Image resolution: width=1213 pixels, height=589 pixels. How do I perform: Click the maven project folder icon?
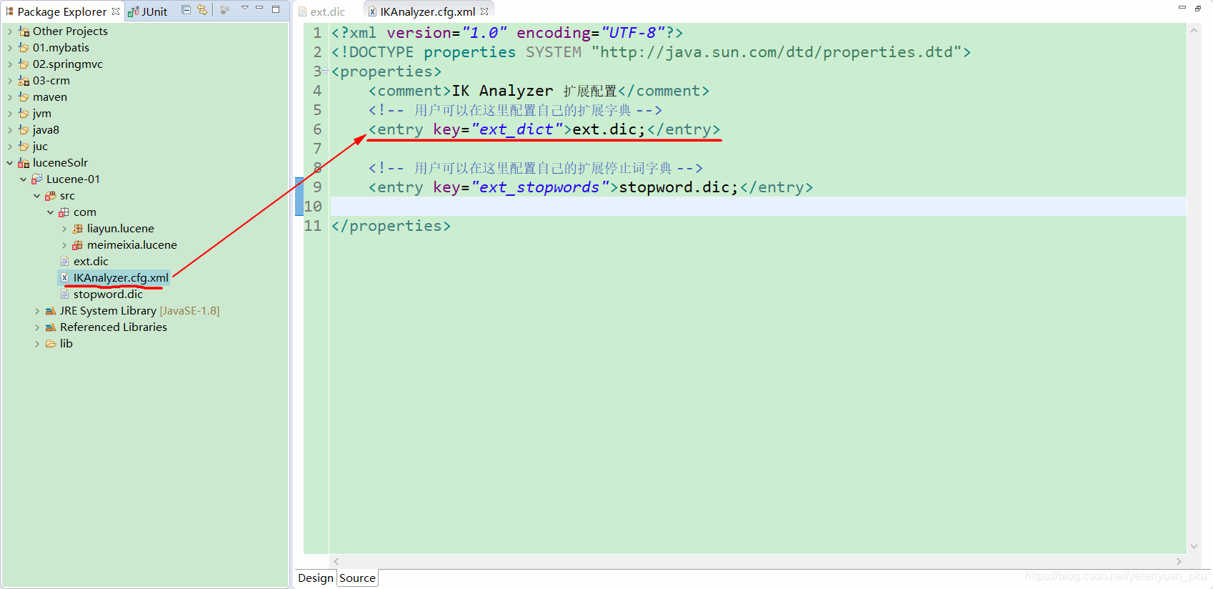click(x=24, y=97)
